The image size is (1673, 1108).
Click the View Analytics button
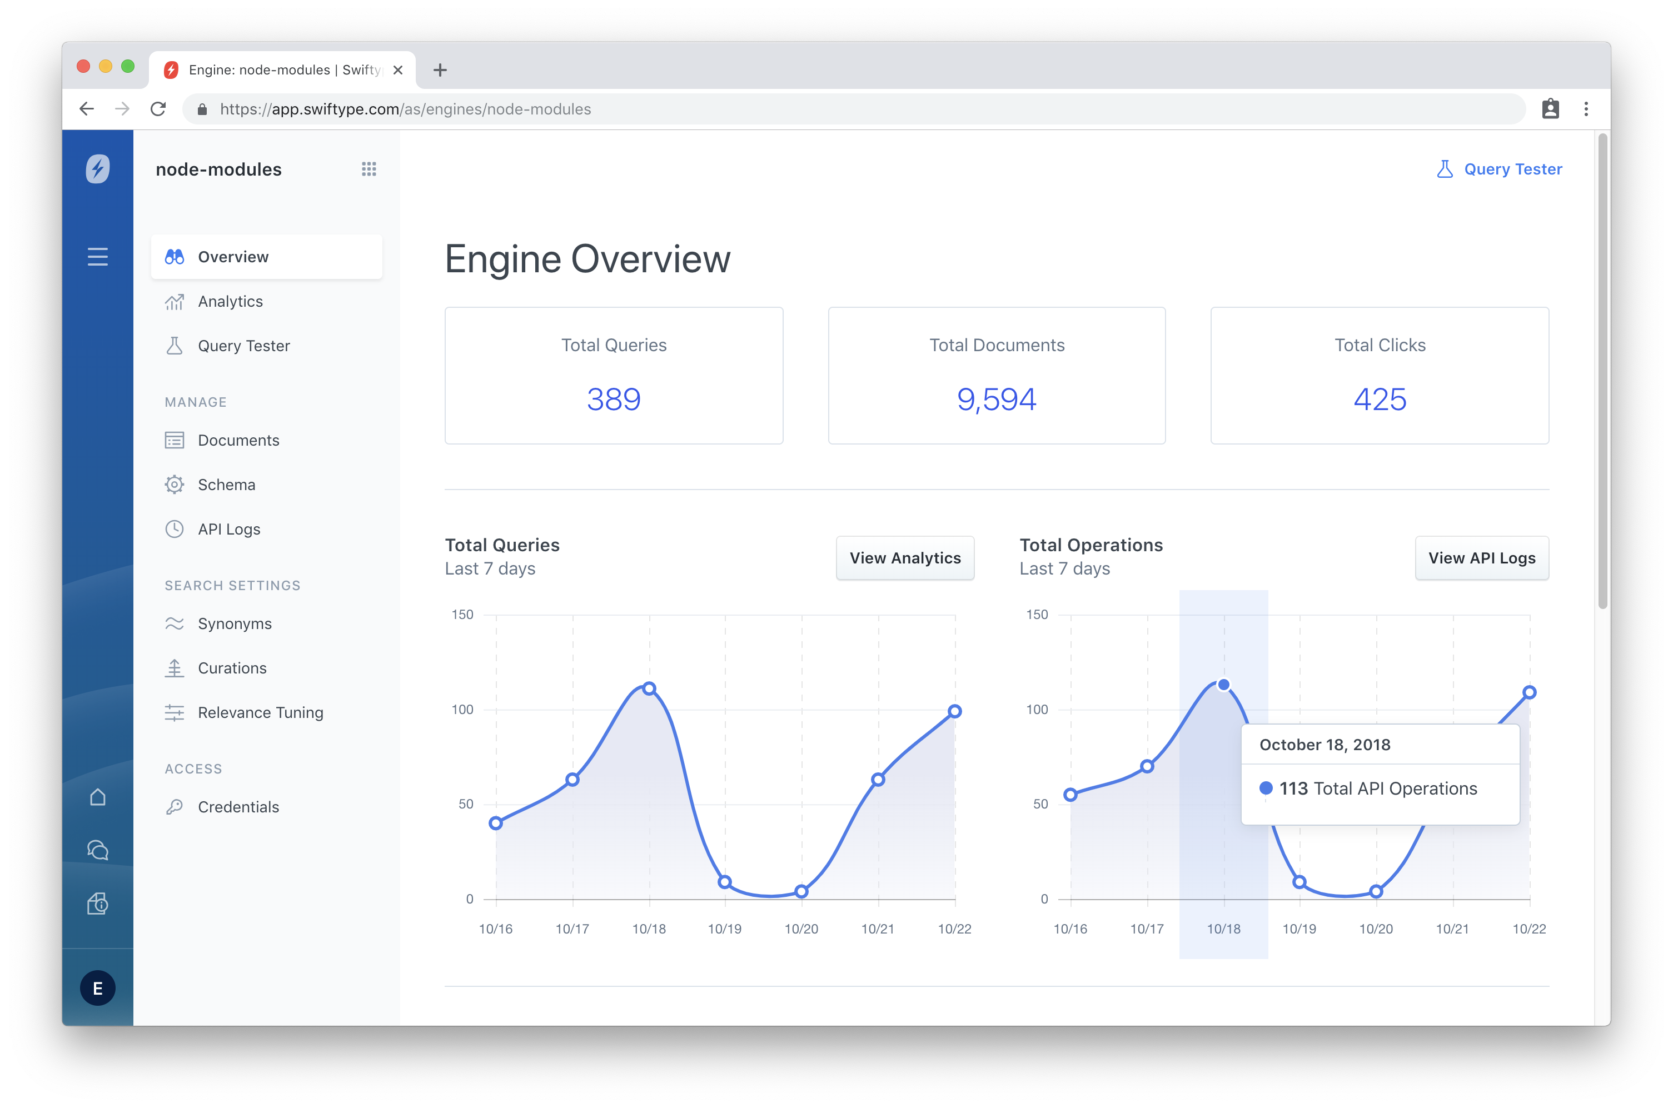click(x=905, y=559)
